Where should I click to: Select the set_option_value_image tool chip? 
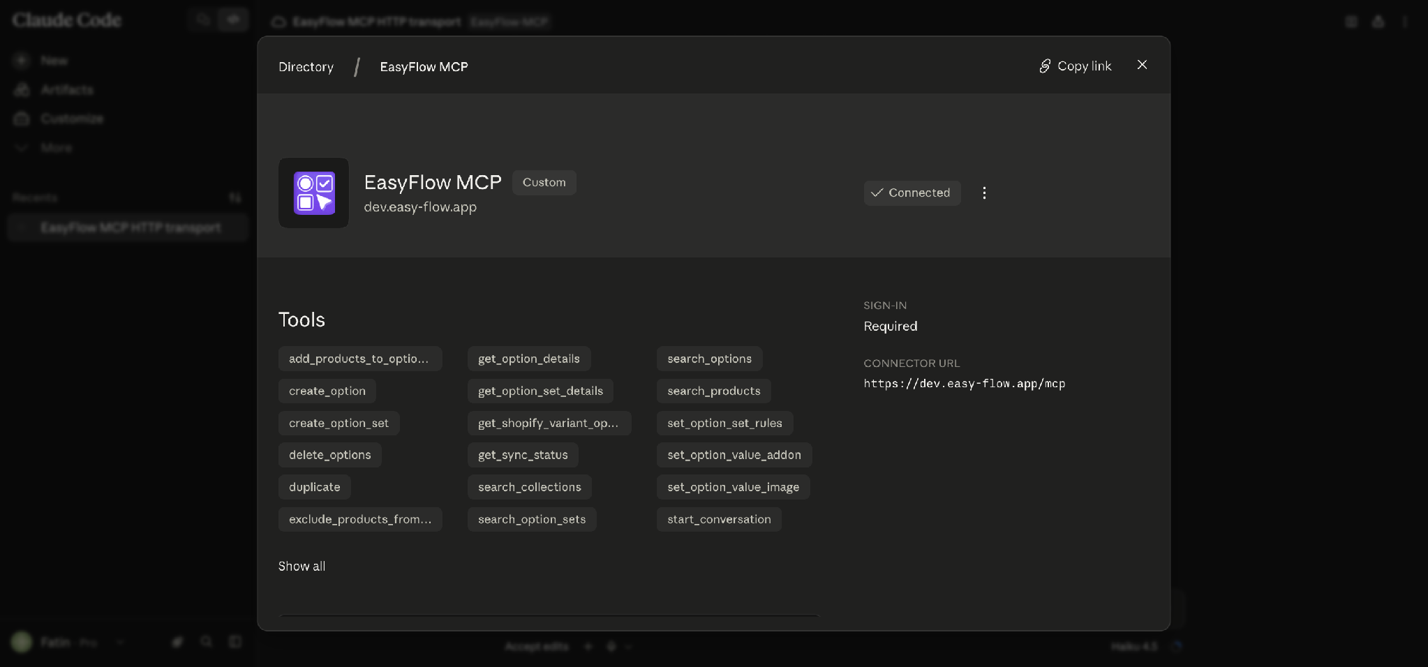[x=734, y=487]
